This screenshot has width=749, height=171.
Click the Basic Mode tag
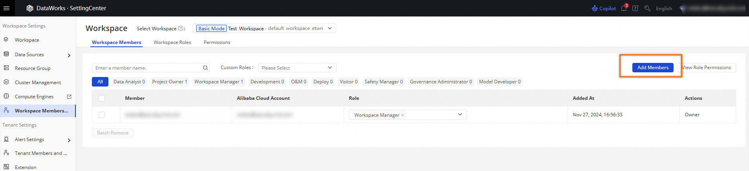[x=211, y=28]
